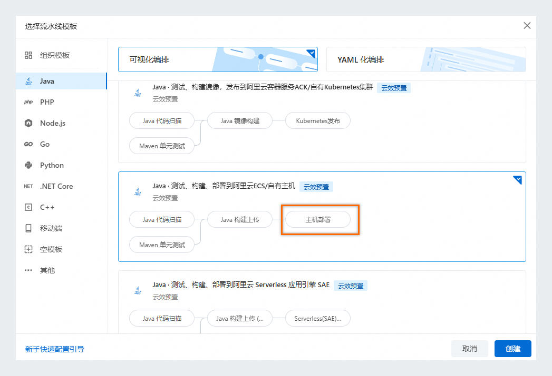The height and width of the screenshot is (376, 552).
Task: Click the 组织模板 grid icon
Action: tap(28, 55)
